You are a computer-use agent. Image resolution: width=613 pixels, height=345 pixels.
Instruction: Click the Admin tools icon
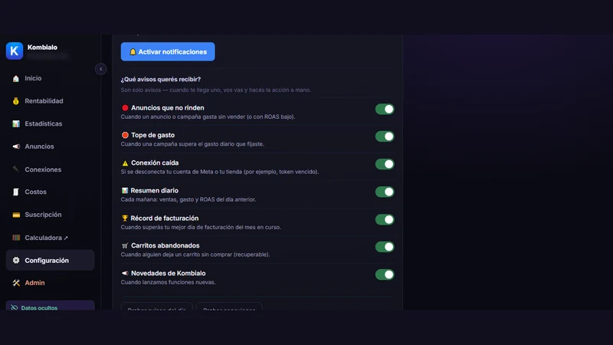[x=15, y=283]
